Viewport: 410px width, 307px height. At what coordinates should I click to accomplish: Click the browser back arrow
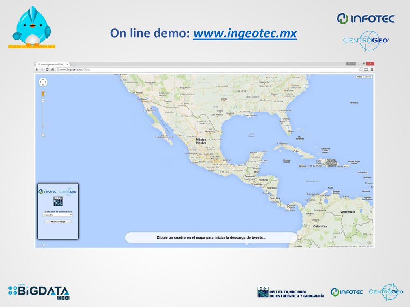click(x=37, y=70)
